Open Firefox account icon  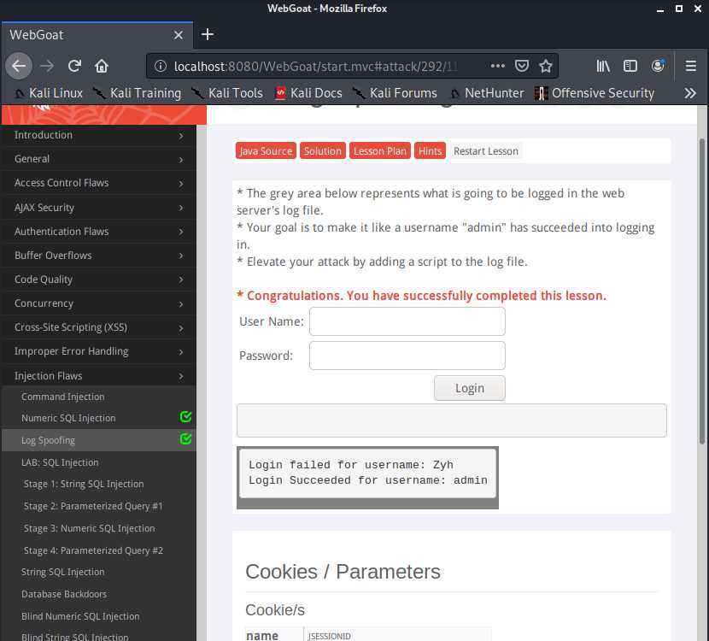point(658,66)
